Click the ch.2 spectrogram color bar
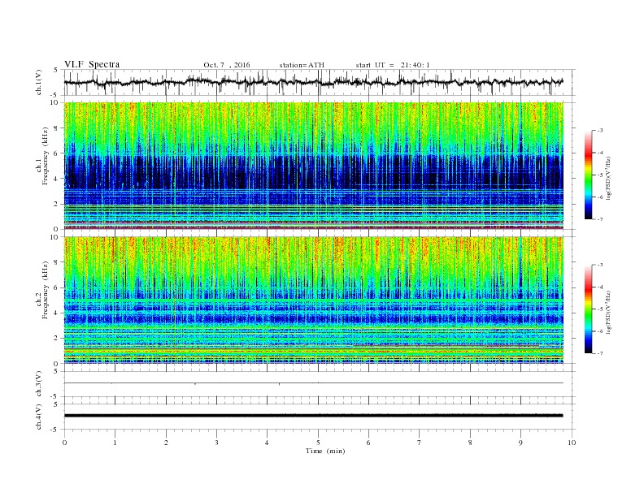 coord(588,309)
